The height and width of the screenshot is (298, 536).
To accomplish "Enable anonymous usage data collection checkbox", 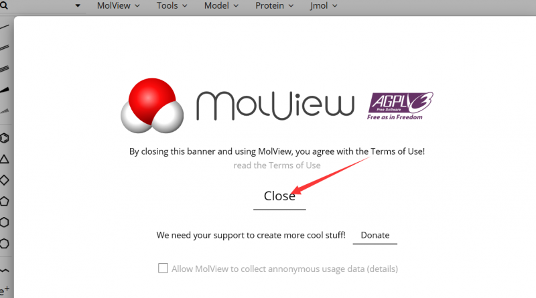I will [x=163, y=269].
